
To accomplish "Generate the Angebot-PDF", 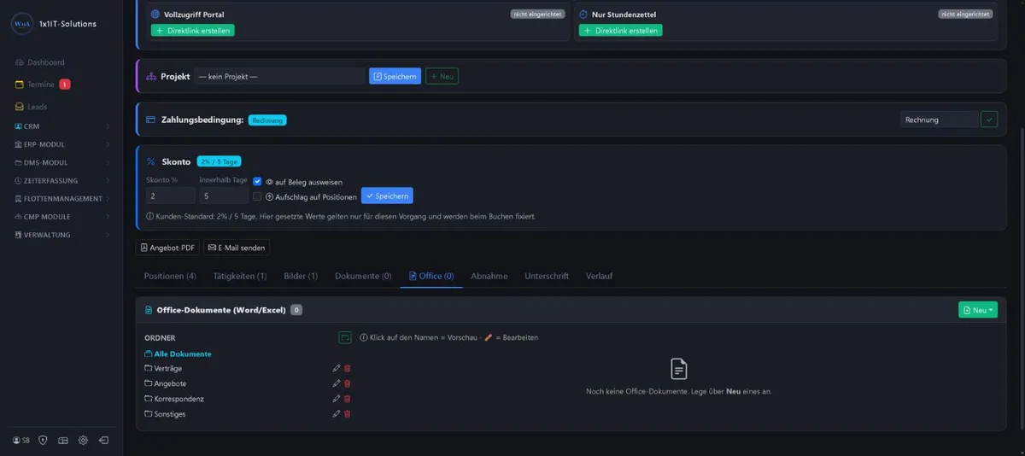I will (167, 248).
